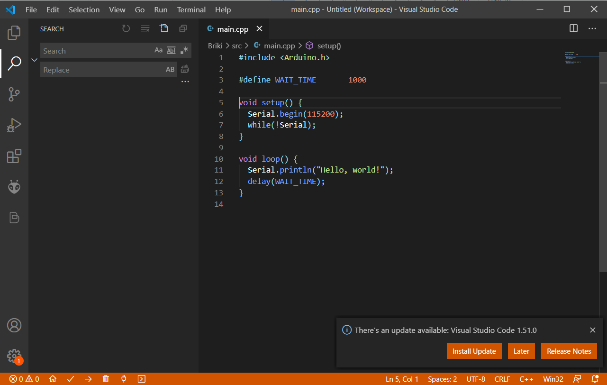Open the src breadcrumb folder
607x385 pixels.
[x=236, y=46]
